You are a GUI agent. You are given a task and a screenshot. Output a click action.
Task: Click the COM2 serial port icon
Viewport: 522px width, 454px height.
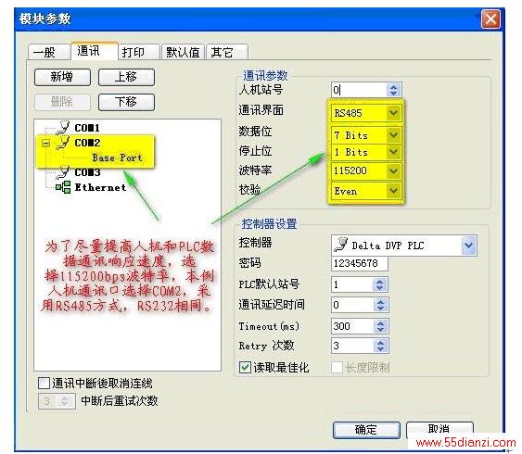pos(63,143)
